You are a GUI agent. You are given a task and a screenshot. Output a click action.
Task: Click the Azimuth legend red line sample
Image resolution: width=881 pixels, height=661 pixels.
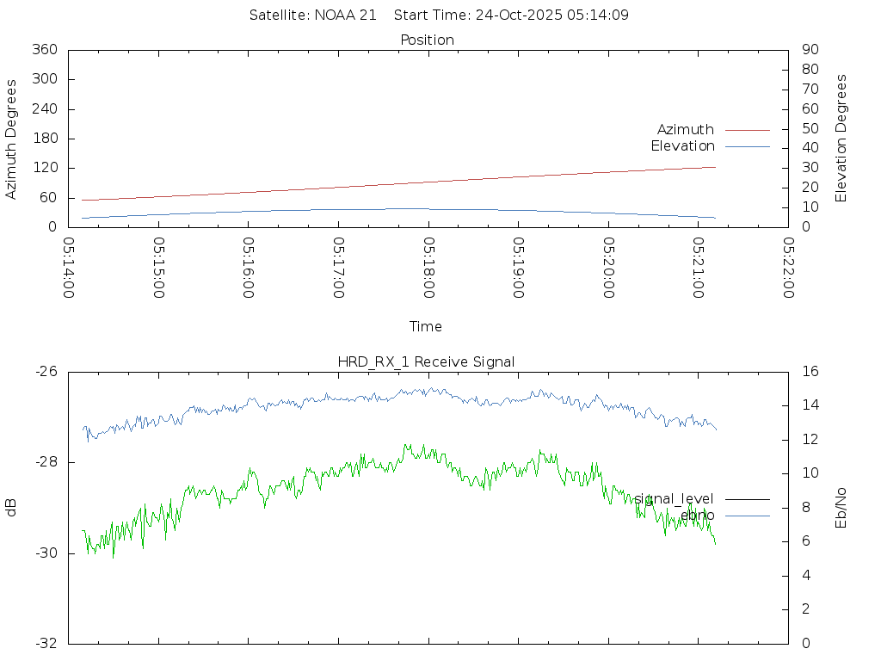coord(747,130)
